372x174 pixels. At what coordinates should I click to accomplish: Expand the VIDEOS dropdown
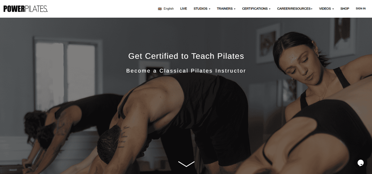coord(326,9)
